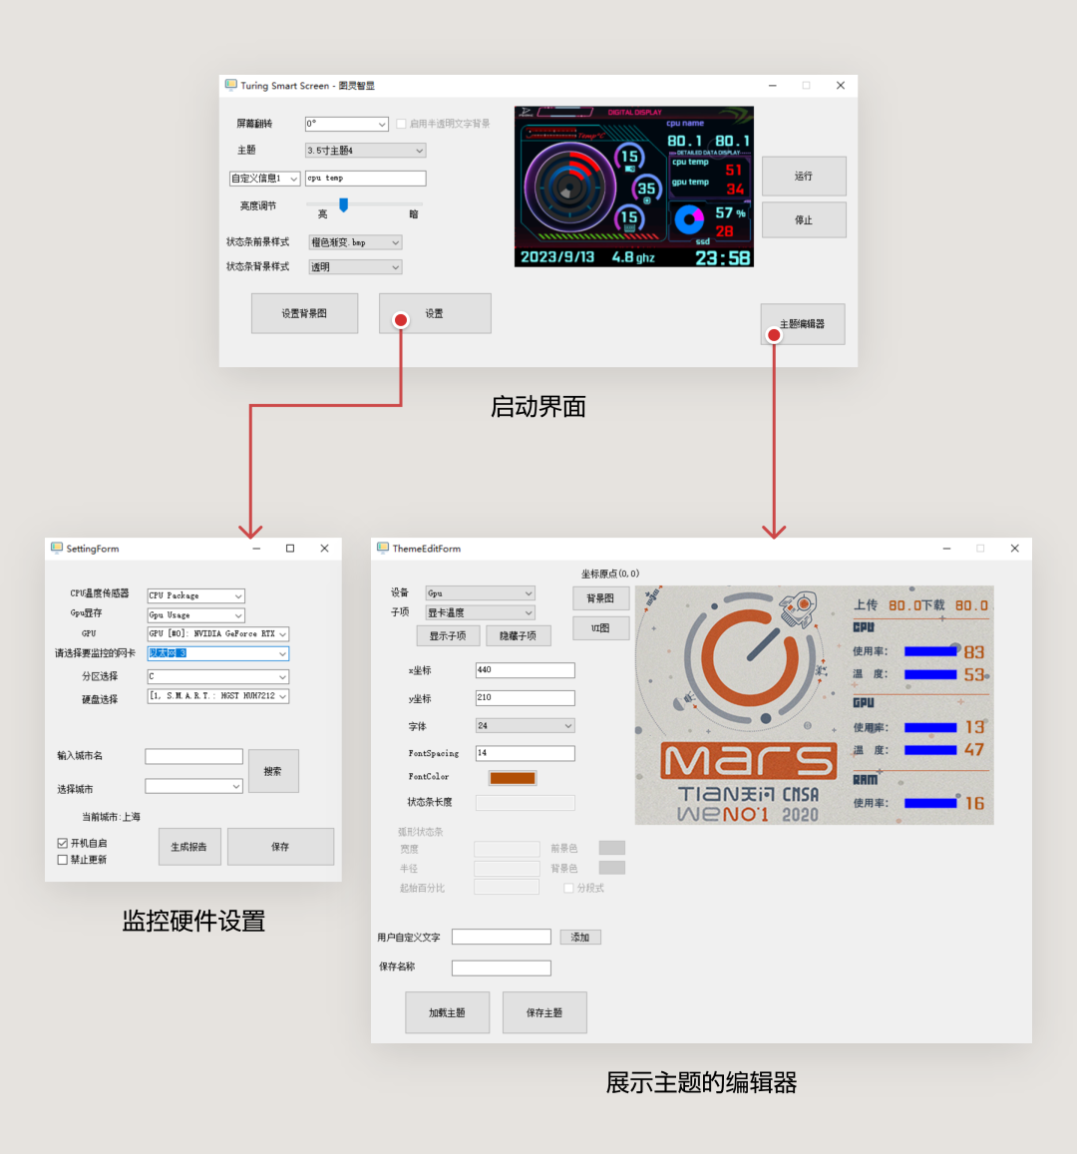This screenshot has height=1154, width=1077.
Task: Expand the CPU温度传感器 dropdown
Action: coord(196,595)
